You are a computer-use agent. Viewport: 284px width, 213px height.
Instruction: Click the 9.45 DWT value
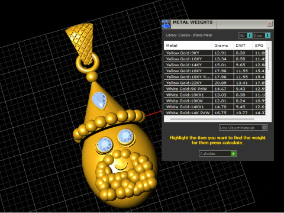click(x=240, y=107)
